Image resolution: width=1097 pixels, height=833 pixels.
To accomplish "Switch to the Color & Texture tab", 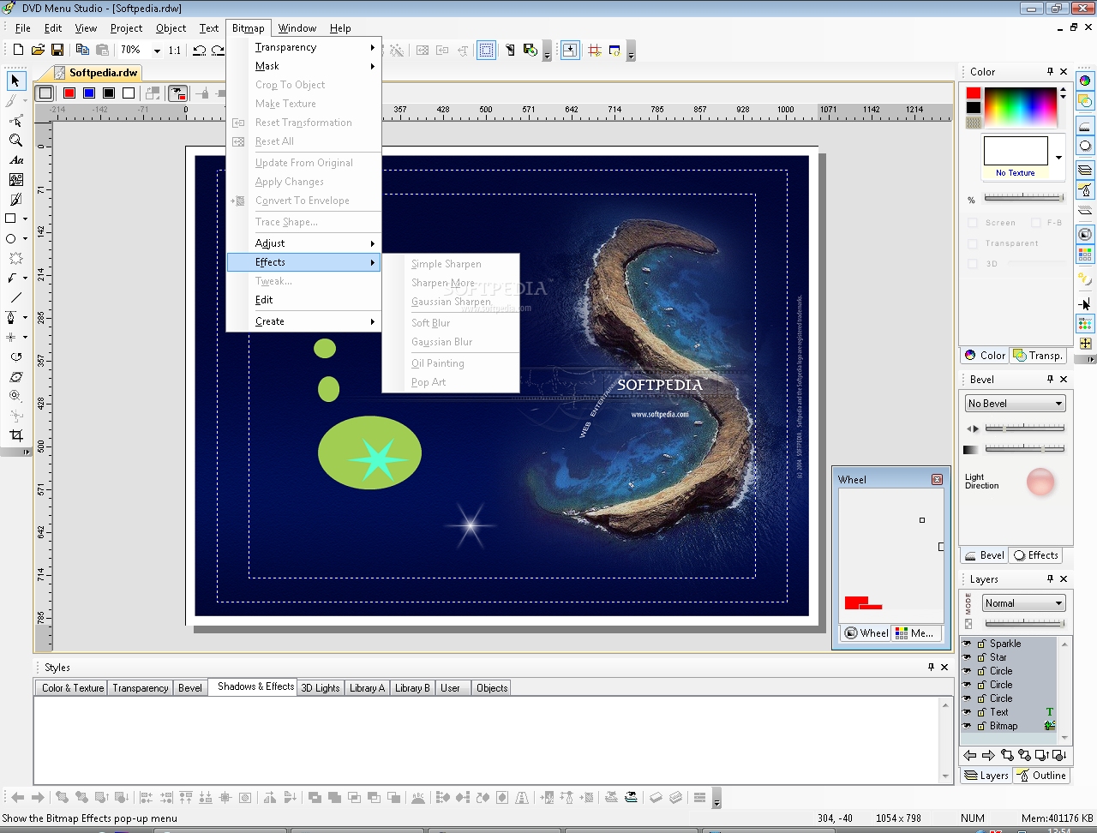I will pos(73,688).
